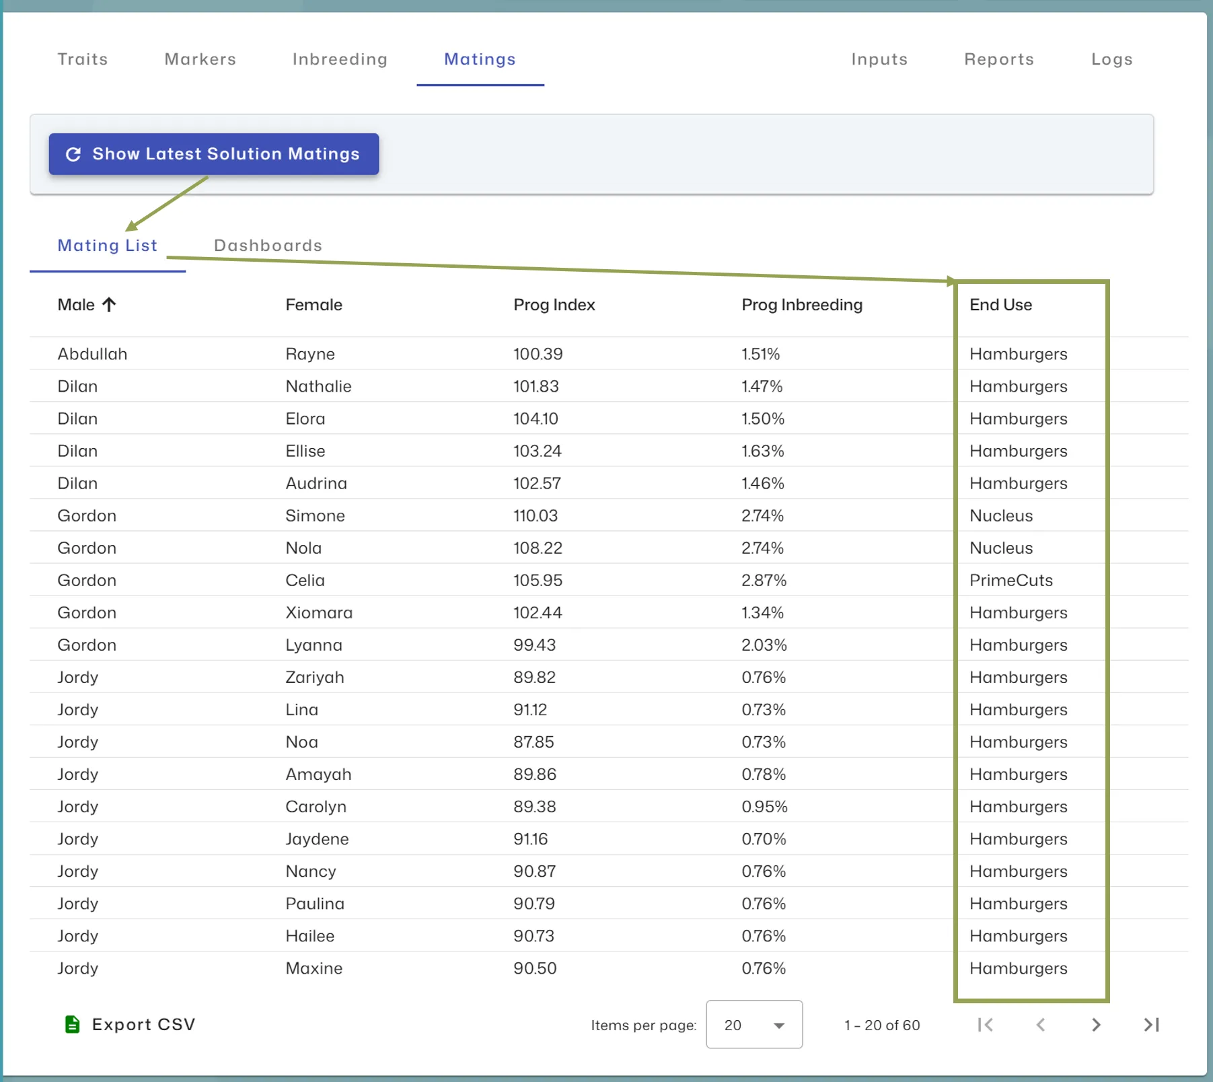Click Prog Index value 104.10
Screen dimensions: 1213x1082
pos(536,419)
